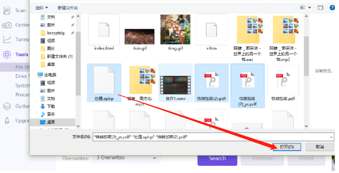
Task: Select the v.htm file icon
Action: [211, 30]
